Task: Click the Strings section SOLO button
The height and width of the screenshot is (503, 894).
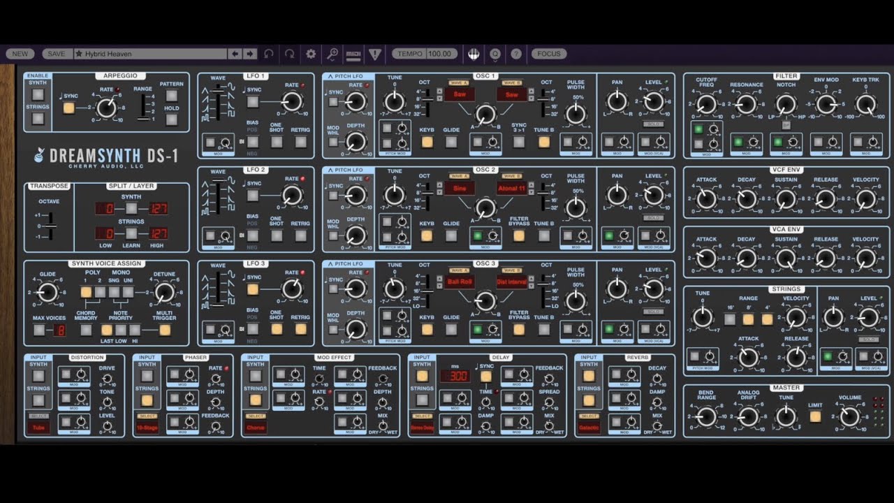Action: click(x=868, y=339)
